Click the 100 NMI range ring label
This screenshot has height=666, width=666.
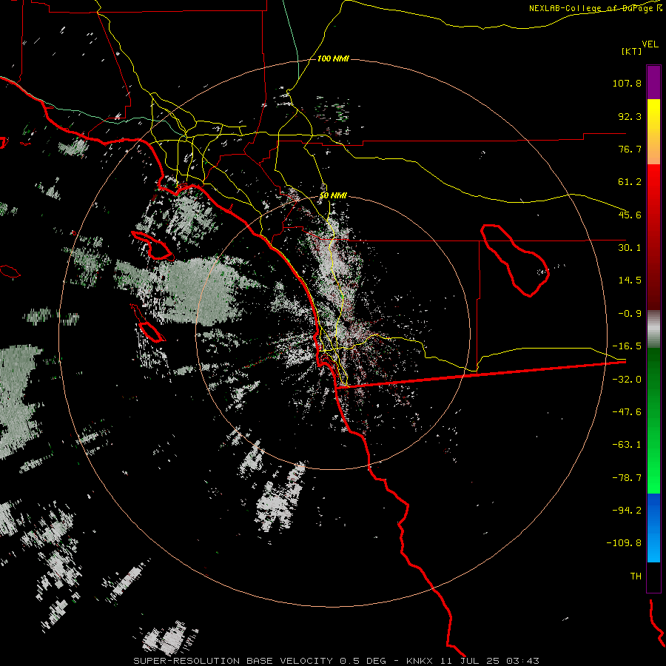pyautogui.click(x=333, y=58)
